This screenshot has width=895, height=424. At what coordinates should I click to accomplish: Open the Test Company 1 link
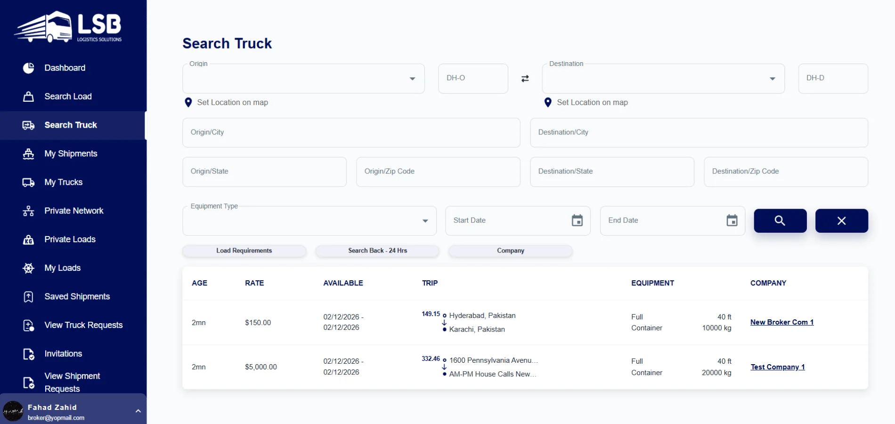tap(777, 367)
